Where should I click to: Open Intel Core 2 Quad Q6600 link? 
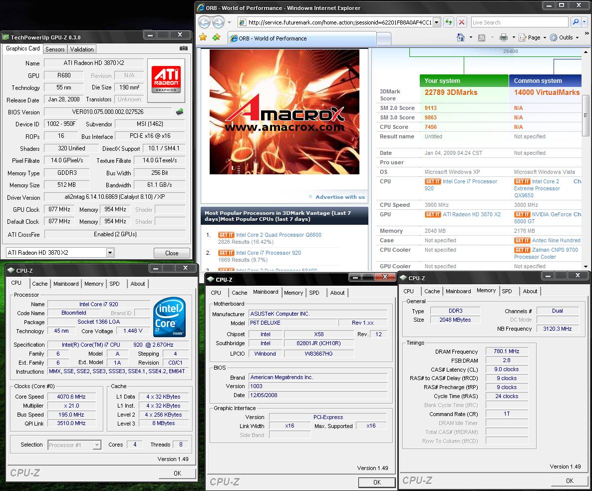tap(279, 235)
